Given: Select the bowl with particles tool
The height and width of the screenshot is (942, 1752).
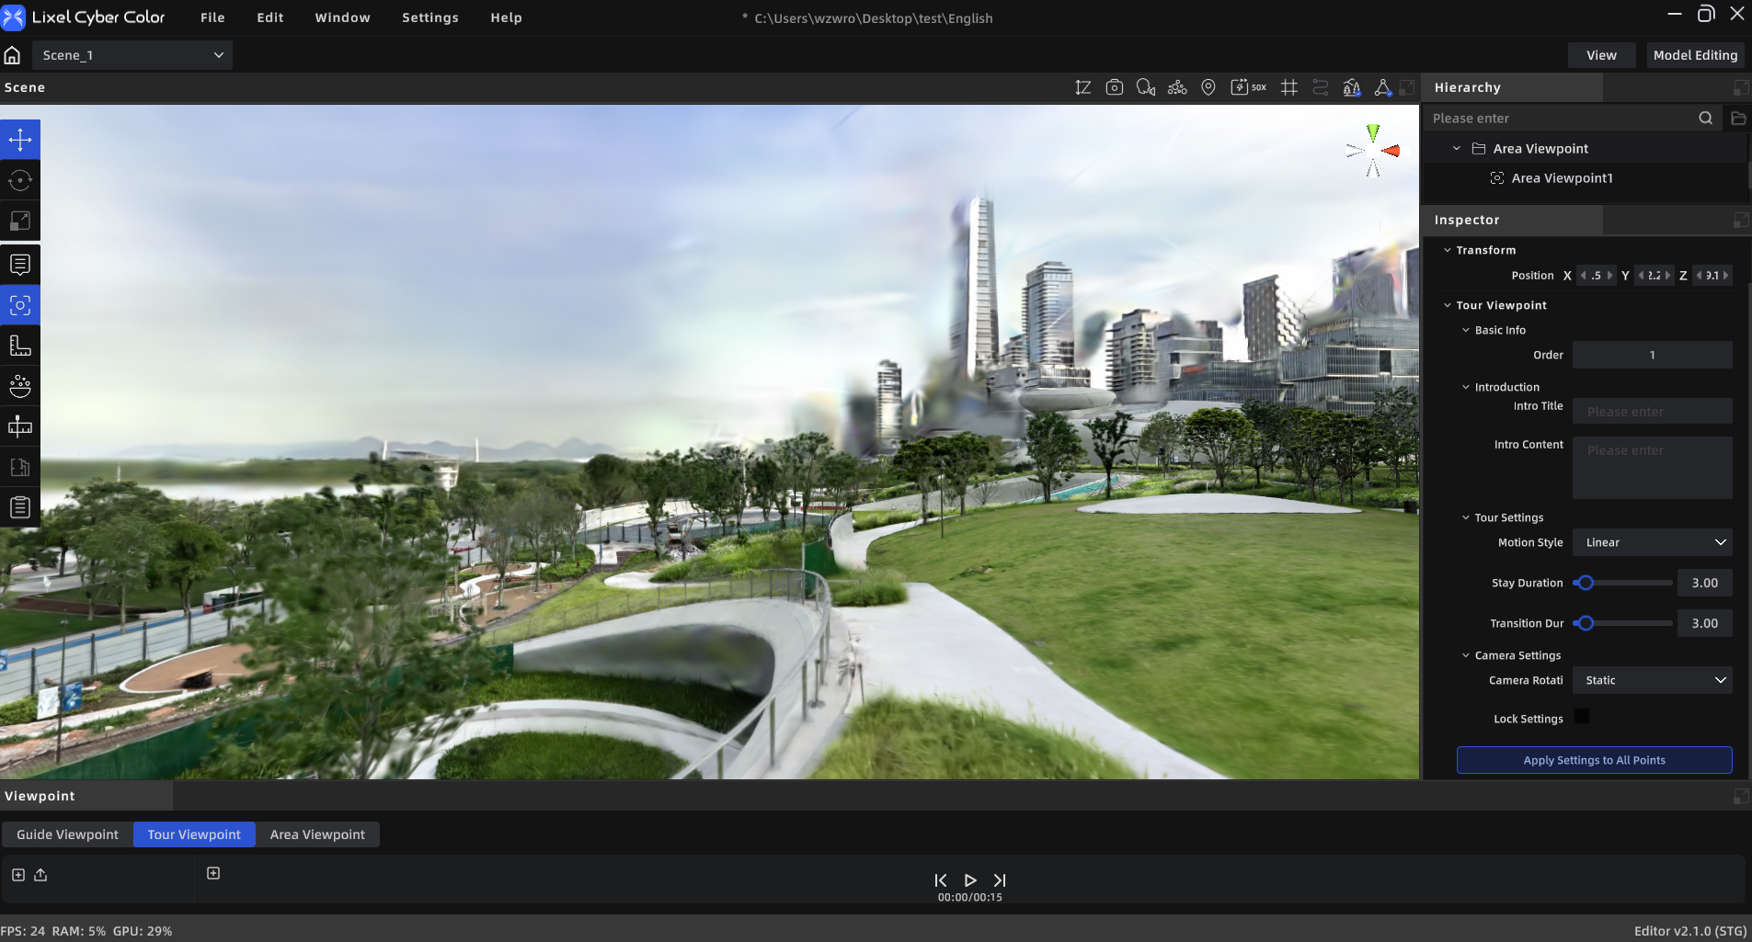Looking at the screenshot, I should pyautogui.click(x=20, y=386).
